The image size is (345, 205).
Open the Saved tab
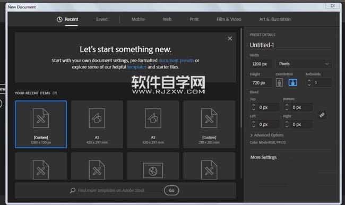click(x=102, y=19)
